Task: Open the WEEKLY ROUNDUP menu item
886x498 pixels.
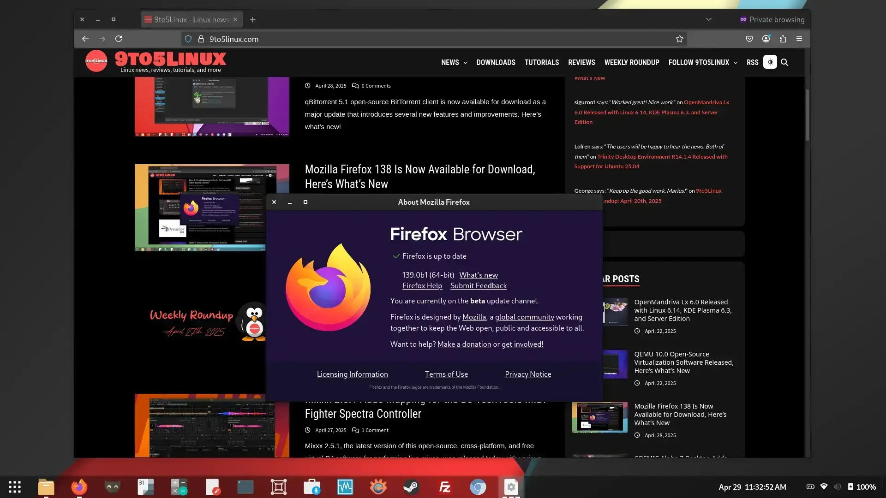Action: (632, 63)
